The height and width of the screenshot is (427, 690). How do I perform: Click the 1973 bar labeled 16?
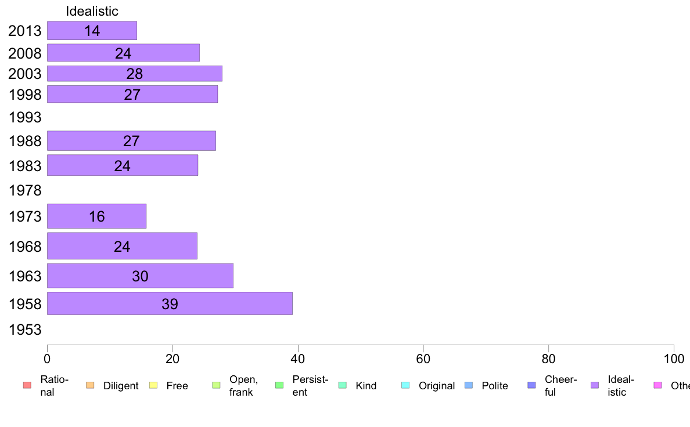tap(97, 216)
